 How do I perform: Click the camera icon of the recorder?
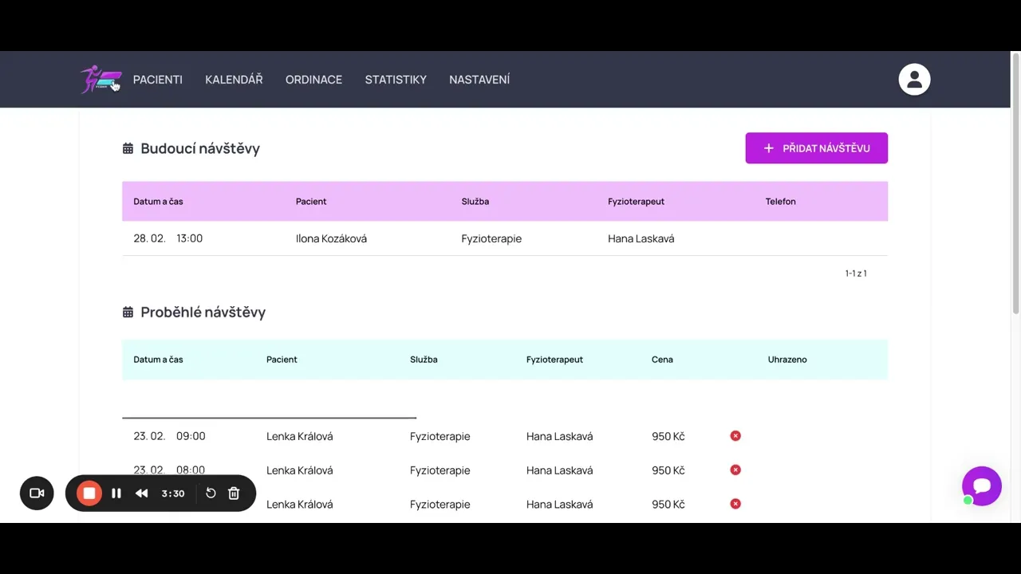[37, 493]
